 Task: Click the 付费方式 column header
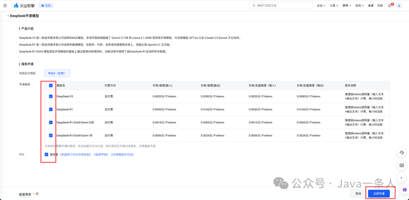[110, 85]
